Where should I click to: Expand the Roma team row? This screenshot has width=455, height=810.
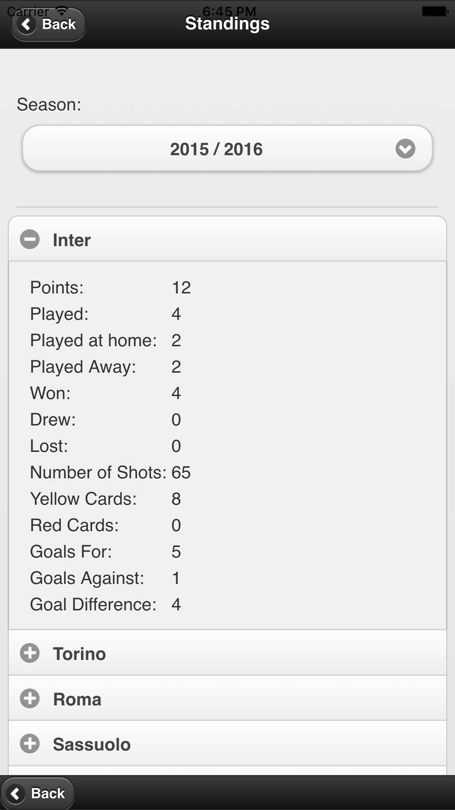point(227,698)
